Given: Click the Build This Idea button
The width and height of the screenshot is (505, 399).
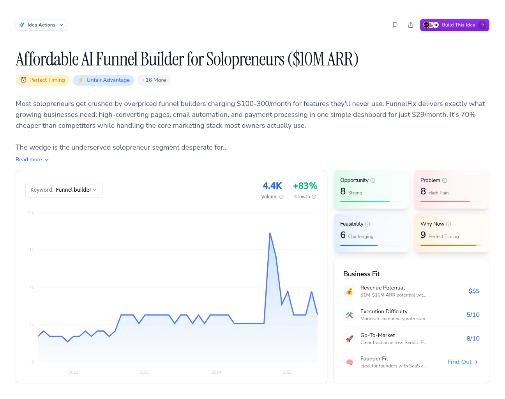Looking at the screenshot, I should tap(454, 25).
